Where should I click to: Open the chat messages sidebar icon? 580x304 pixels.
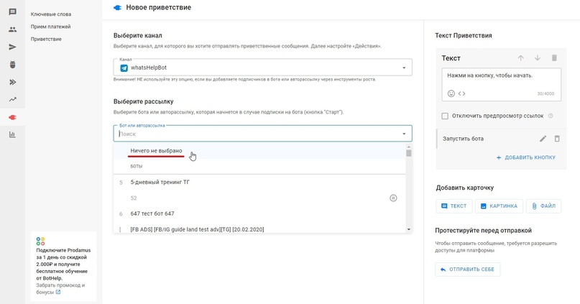coord(12,12)
